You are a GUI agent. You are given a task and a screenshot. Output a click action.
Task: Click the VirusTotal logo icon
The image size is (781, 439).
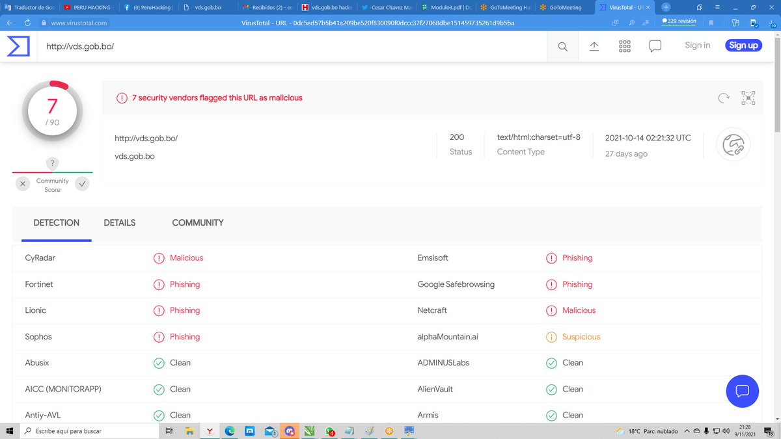pyautogui.click(x=18, y=46)
